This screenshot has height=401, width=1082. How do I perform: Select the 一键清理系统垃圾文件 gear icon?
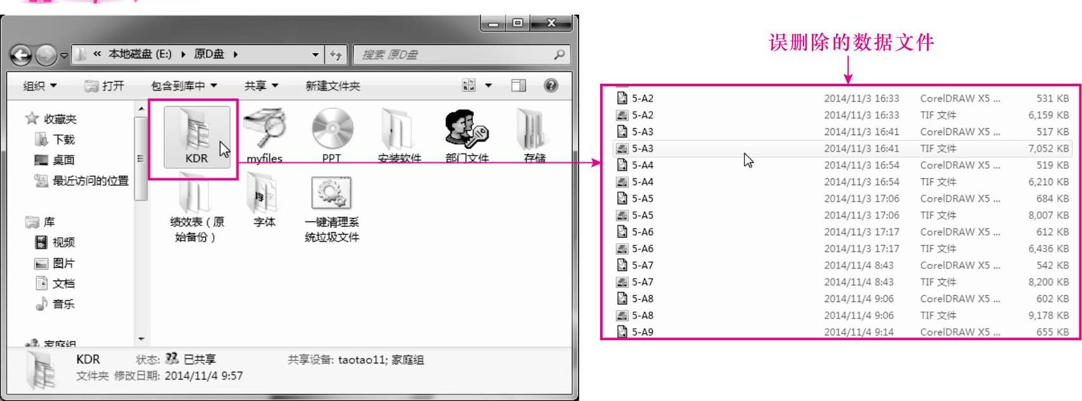(x=331, y=193)
